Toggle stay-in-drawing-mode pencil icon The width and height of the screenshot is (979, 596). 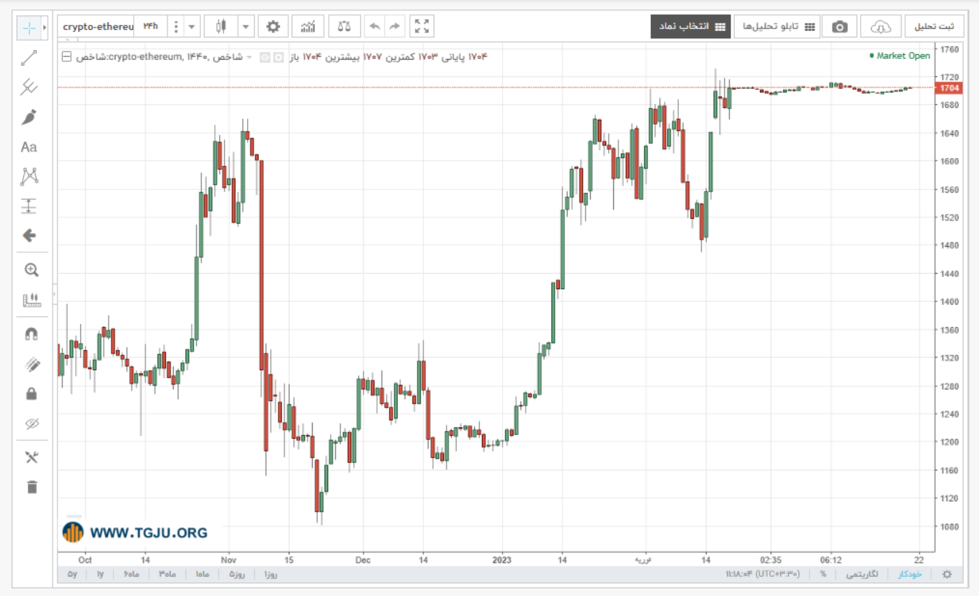click(32, 364)
